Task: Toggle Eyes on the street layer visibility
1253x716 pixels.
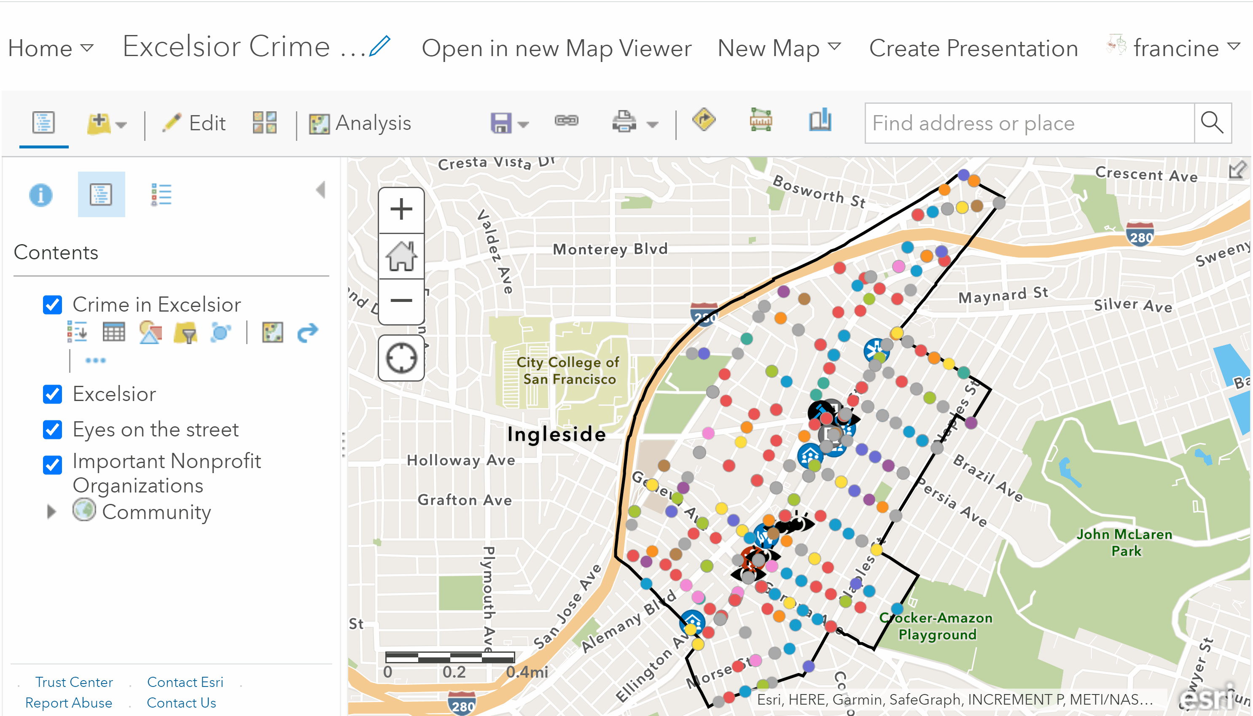Action: (x=53, y=430)
